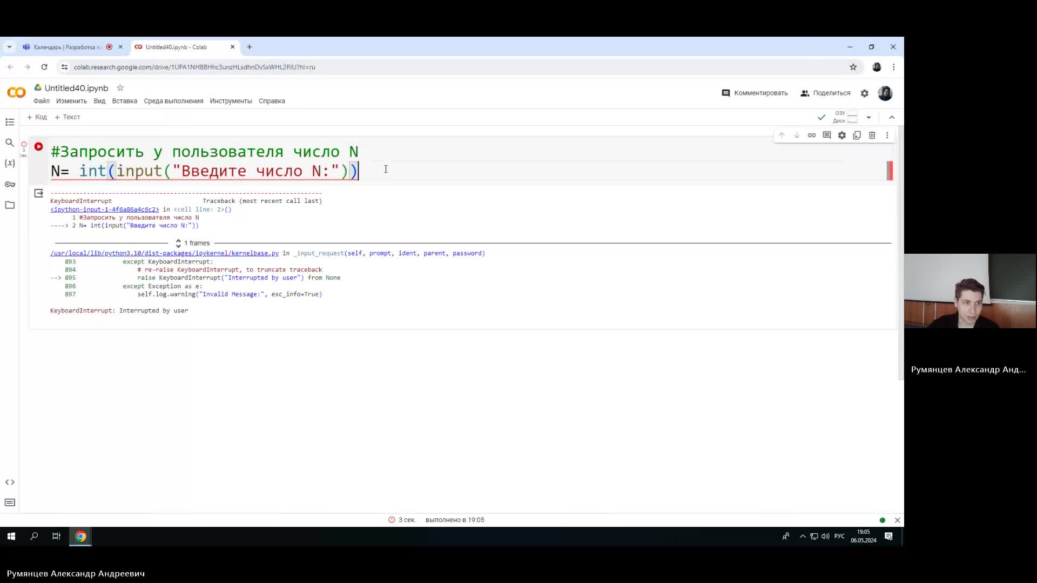The width and height of the screenshot is (1037, 583).
Task: Add a code cell with + Код
Action: pos(37,117)
